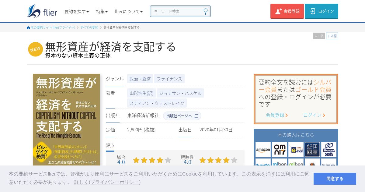Click the publisher name 東洋経済新報社
Viewport: 365px width, 192px height.
point(143,116)
